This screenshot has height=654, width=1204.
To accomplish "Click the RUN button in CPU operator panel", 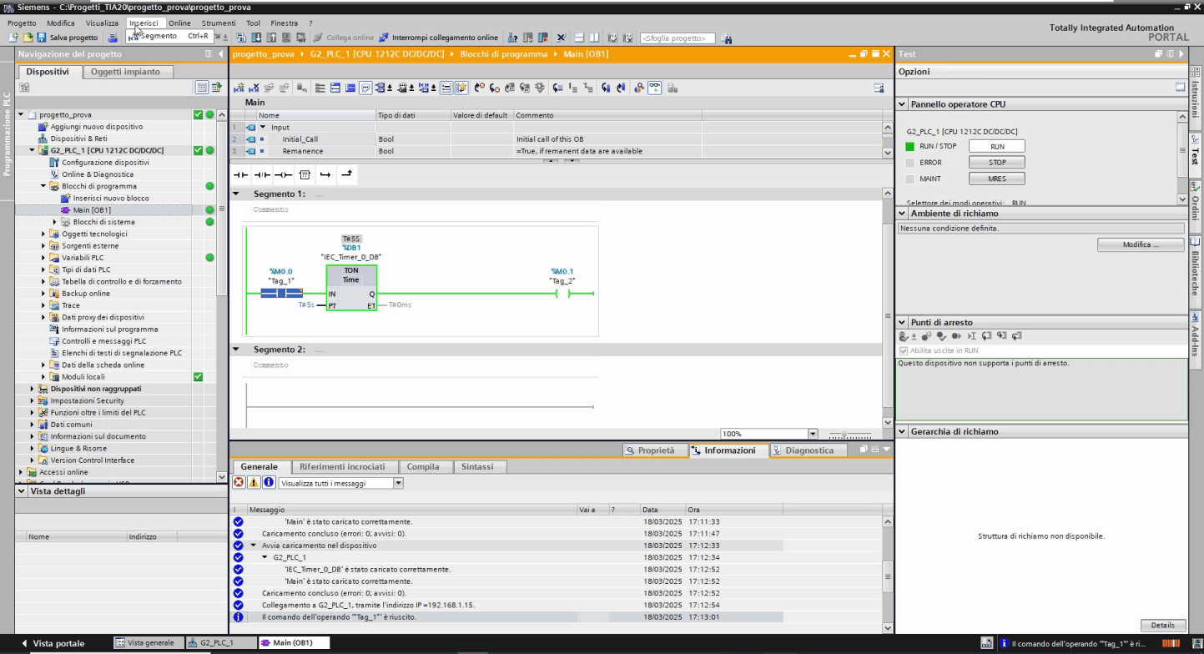I will click(x=997, y=146).
